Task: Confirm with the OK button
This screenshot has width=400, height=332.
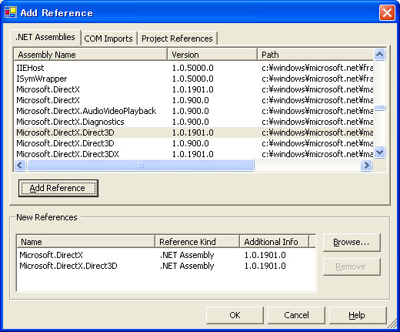Action: click(x=235, y=315)
